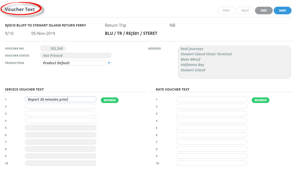
Task: Select Rate Voucher Text line 2 field
Action: click(x=211, y=106)
